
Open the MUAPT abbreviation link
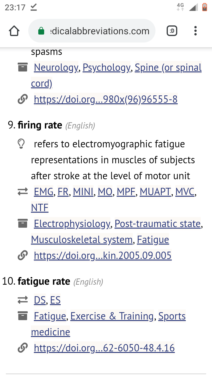pos(155,192)
